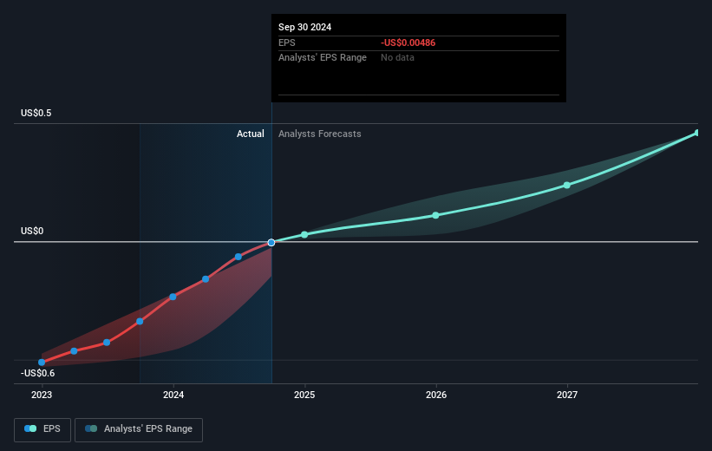Click the US$0.5 y-axis label
712x451 pixels.
coord(36,113)
